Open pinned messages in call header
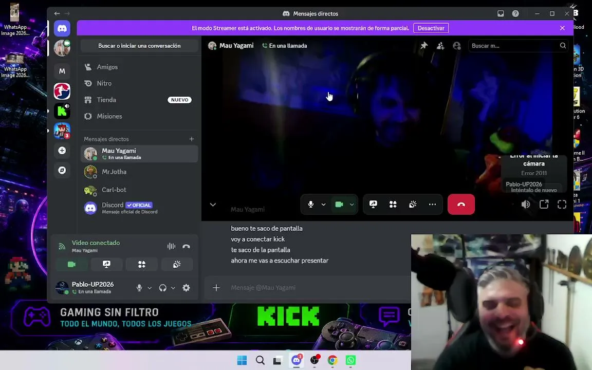The height and width of the screenshot is (370, 592). point(424,46)
